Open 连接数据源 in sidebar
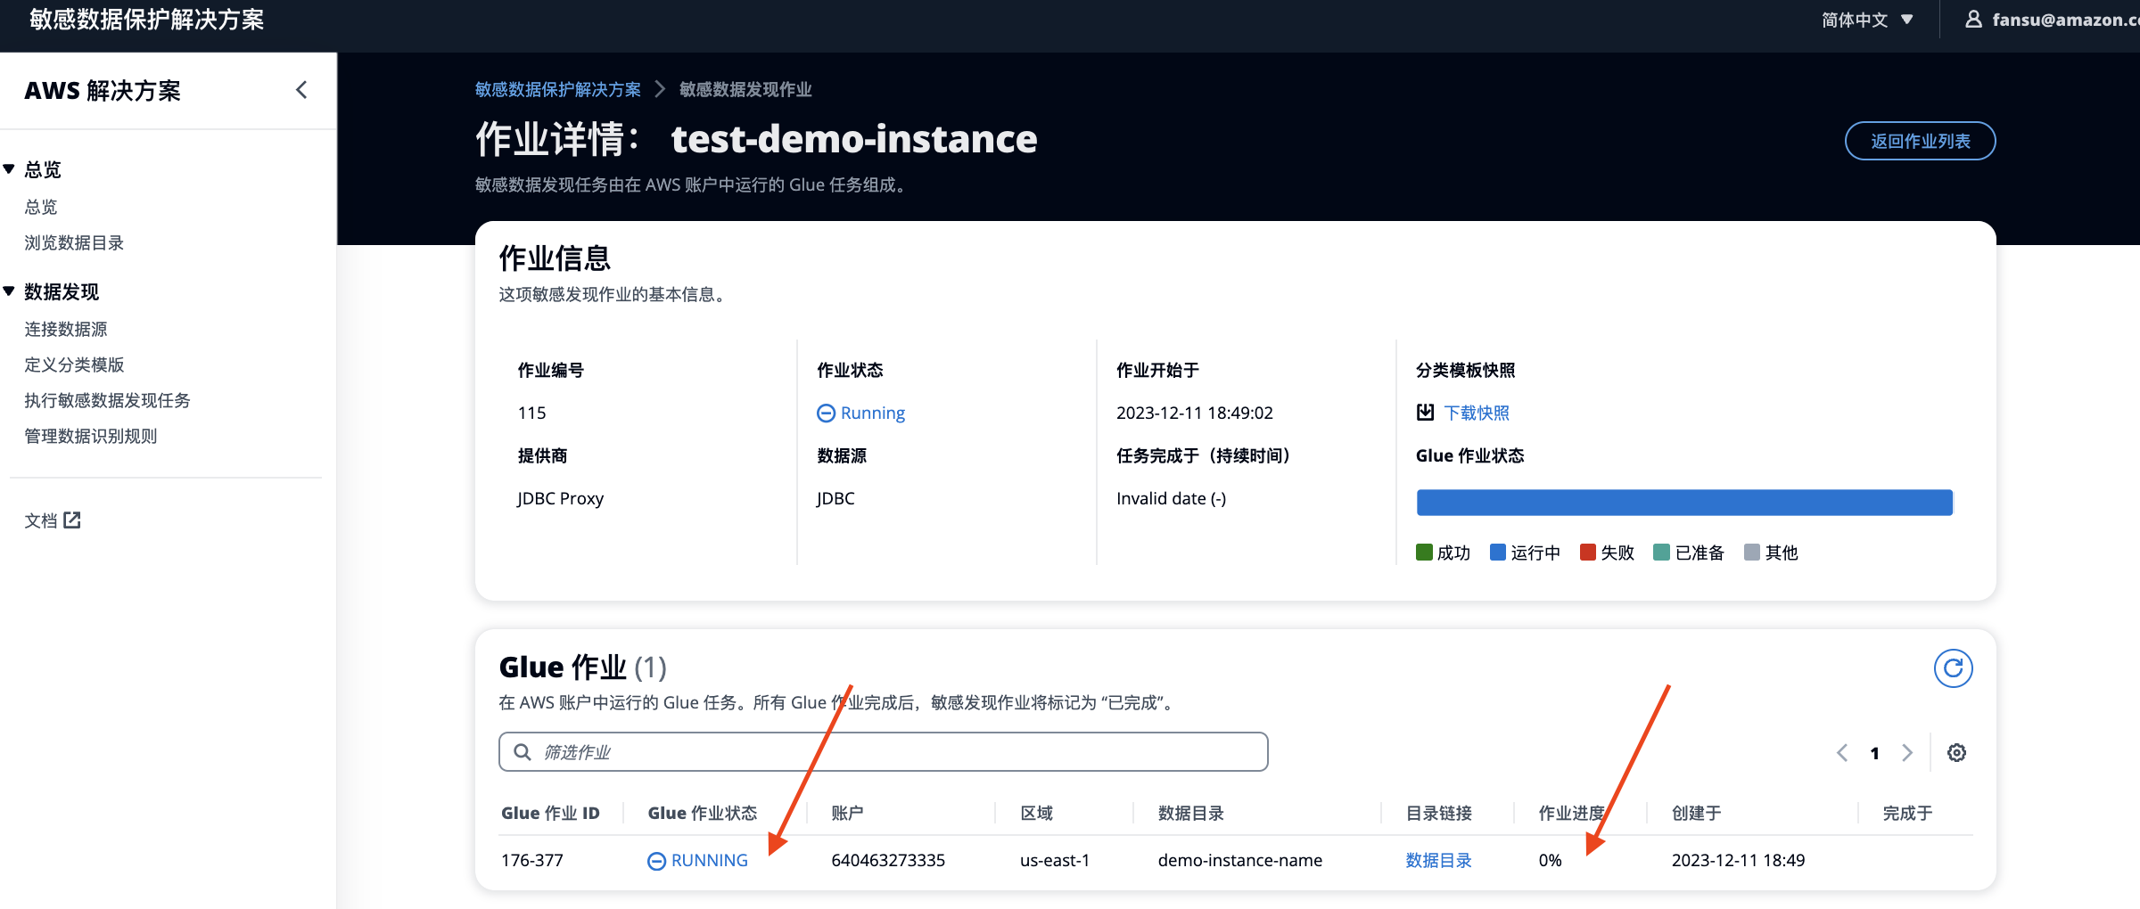This screenshot has height=909, width=2140. click(66, 329)
